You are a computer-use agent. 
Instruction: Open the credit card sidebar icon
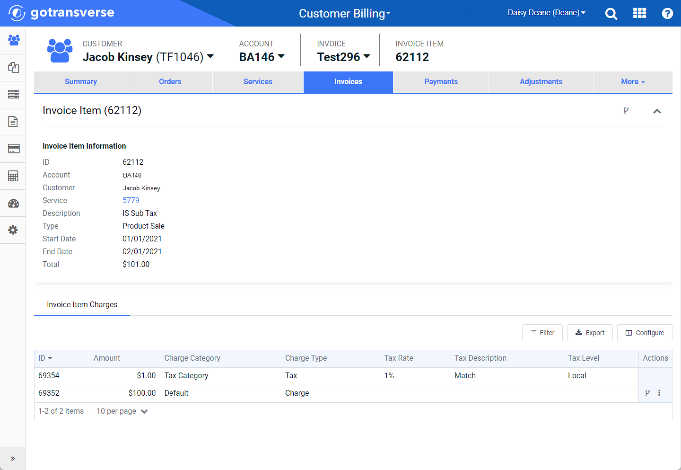[13, 149]
